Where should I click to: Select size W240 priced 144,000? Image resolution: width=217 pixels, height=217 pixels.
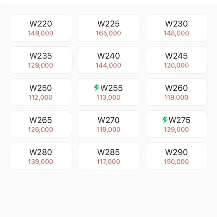[x=108, y=60]
